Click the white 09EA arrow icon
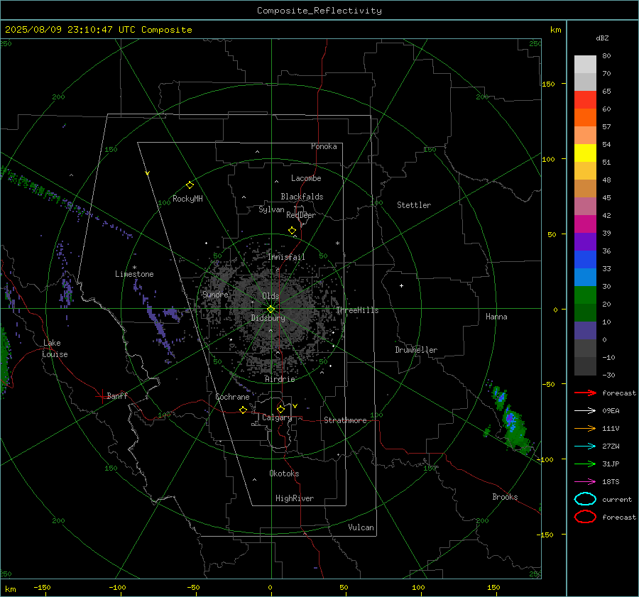This screenshot has height=597, width=639. pyautogui.click(x=585, y=411)
